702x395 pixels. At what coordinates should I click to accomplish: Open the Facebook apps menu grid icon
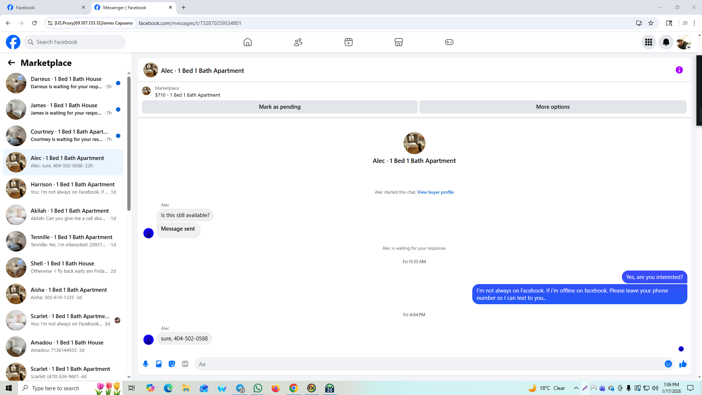tap(649, 42)
